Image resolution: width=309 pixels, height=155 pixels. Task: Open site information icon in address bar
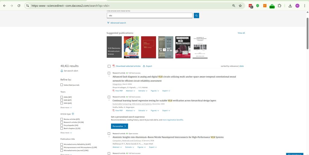(27, 6)
